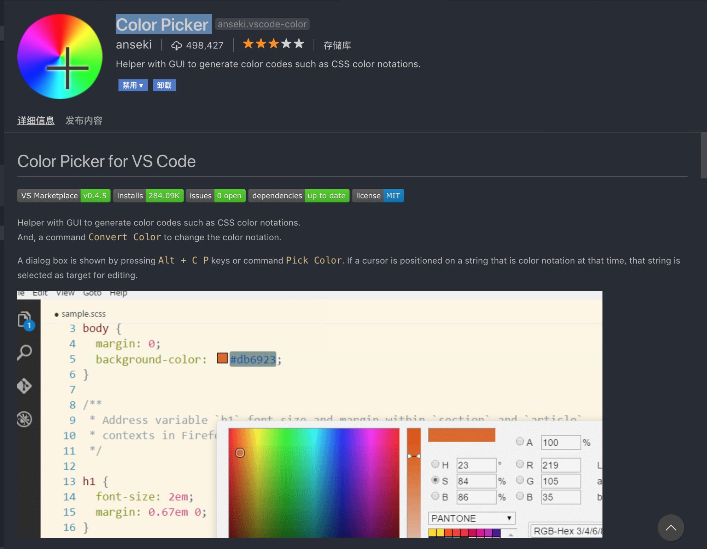The width and height of the screenshot is (707, 549).
Task: Click the Color Picker color wheel logo
Action: click(60, 57)
